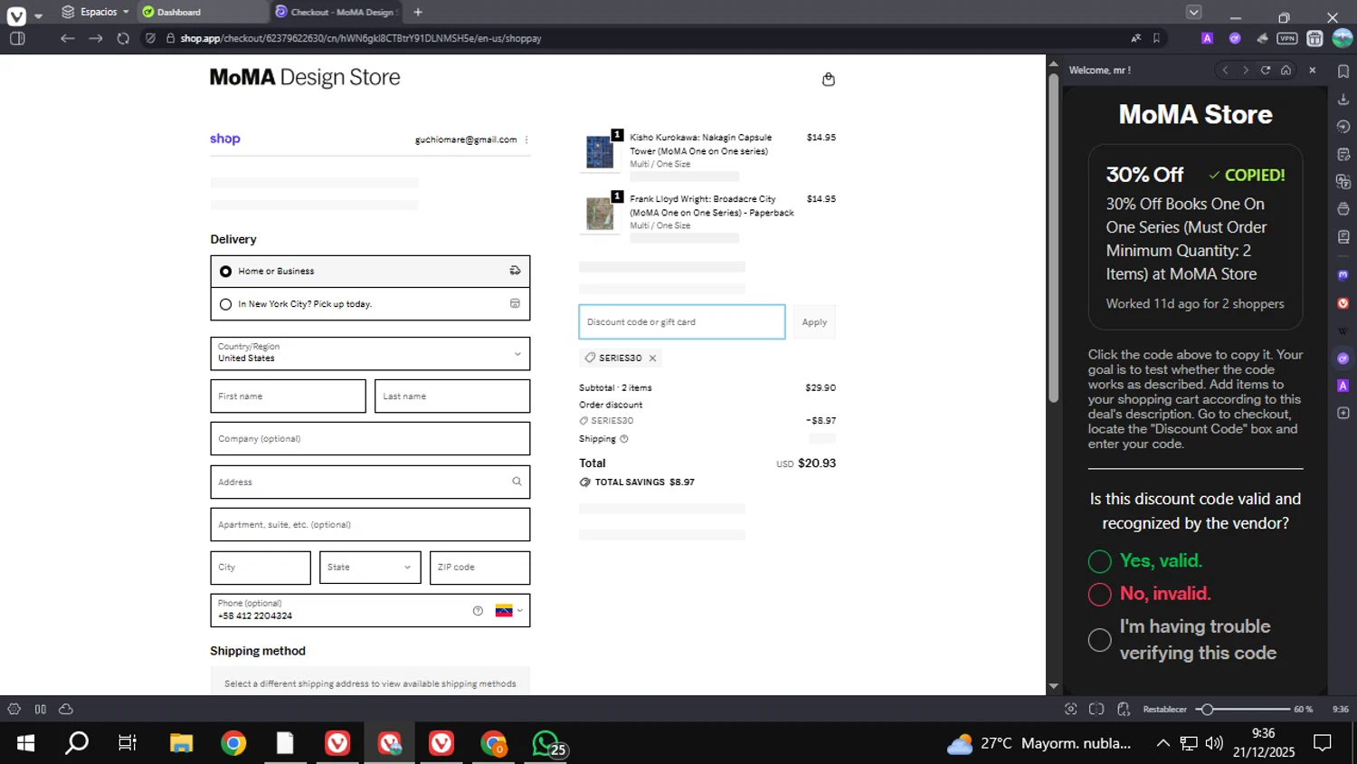Open WhatsApp from the taskbar
Viewport: 1357px width, 764px height.
tap(546, 743)
